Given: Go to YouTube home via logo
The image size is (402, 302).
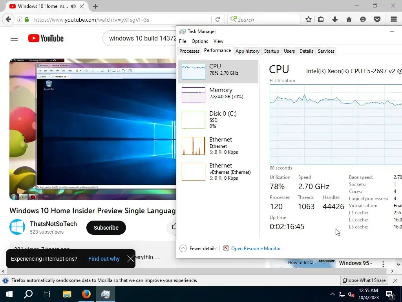Looking at the screenshot, I should point(46,38).
